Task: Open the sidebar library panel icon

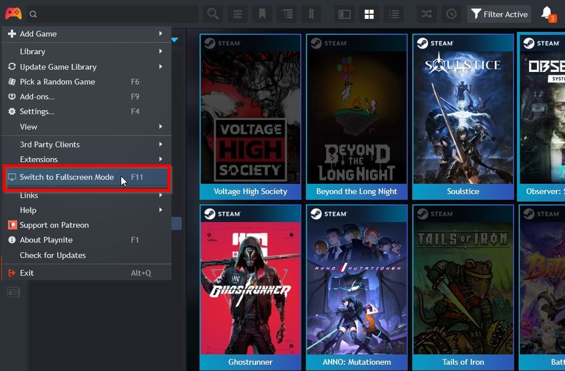Action: point(13,292)
